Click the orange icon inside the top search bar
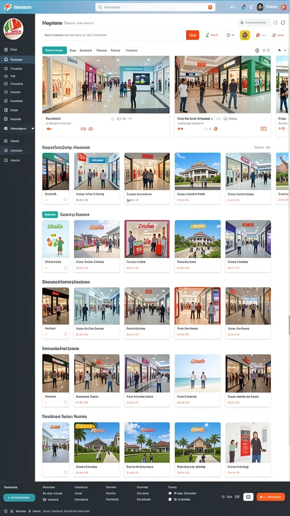This screenshot has height=516, width=290. tap(210, 7)
